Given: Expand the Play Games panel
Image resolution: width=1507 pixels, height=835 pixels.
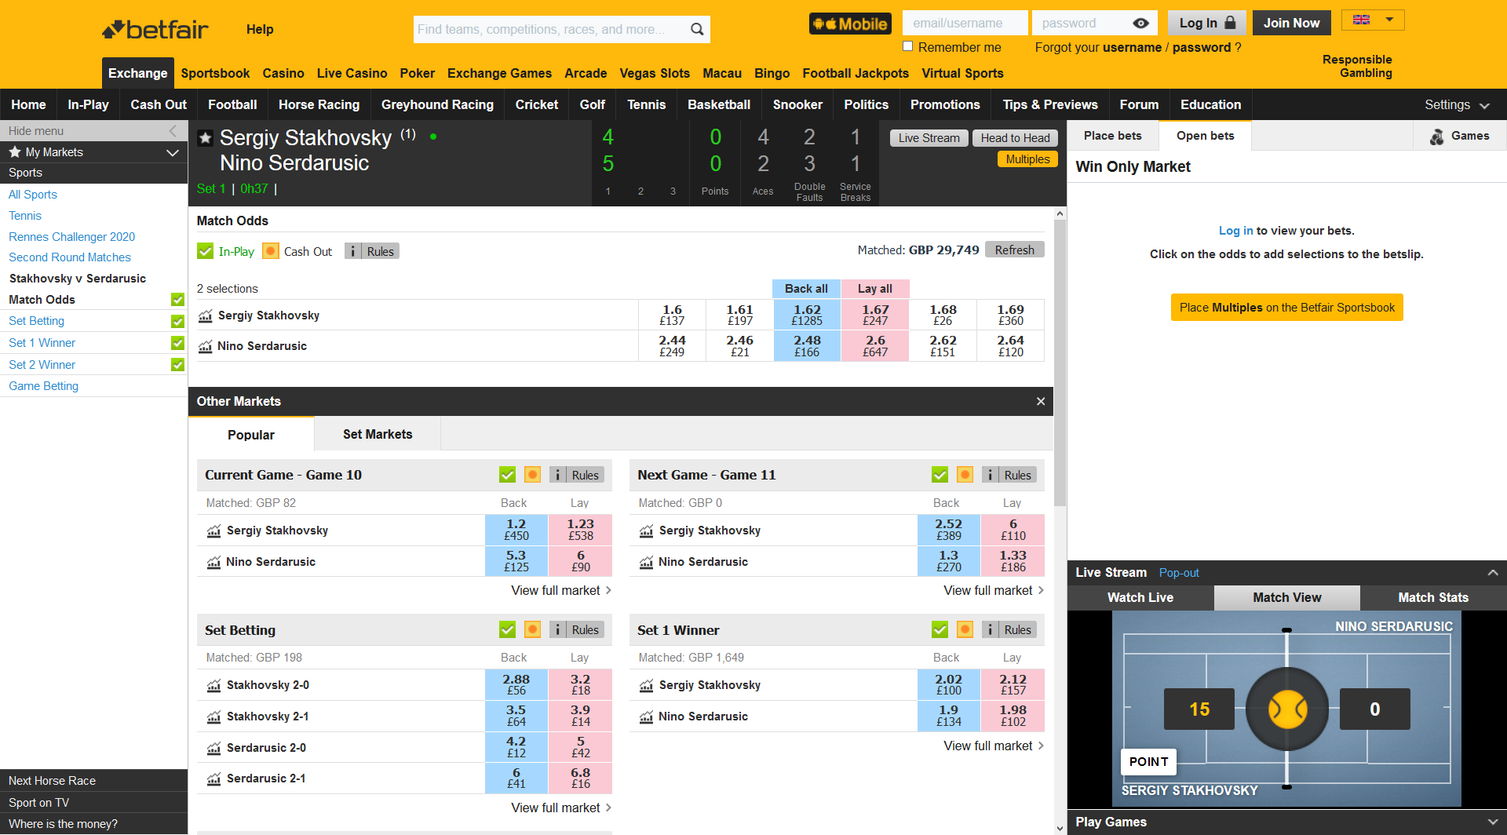Looking at the screenshot, I should pos(1493,822).
